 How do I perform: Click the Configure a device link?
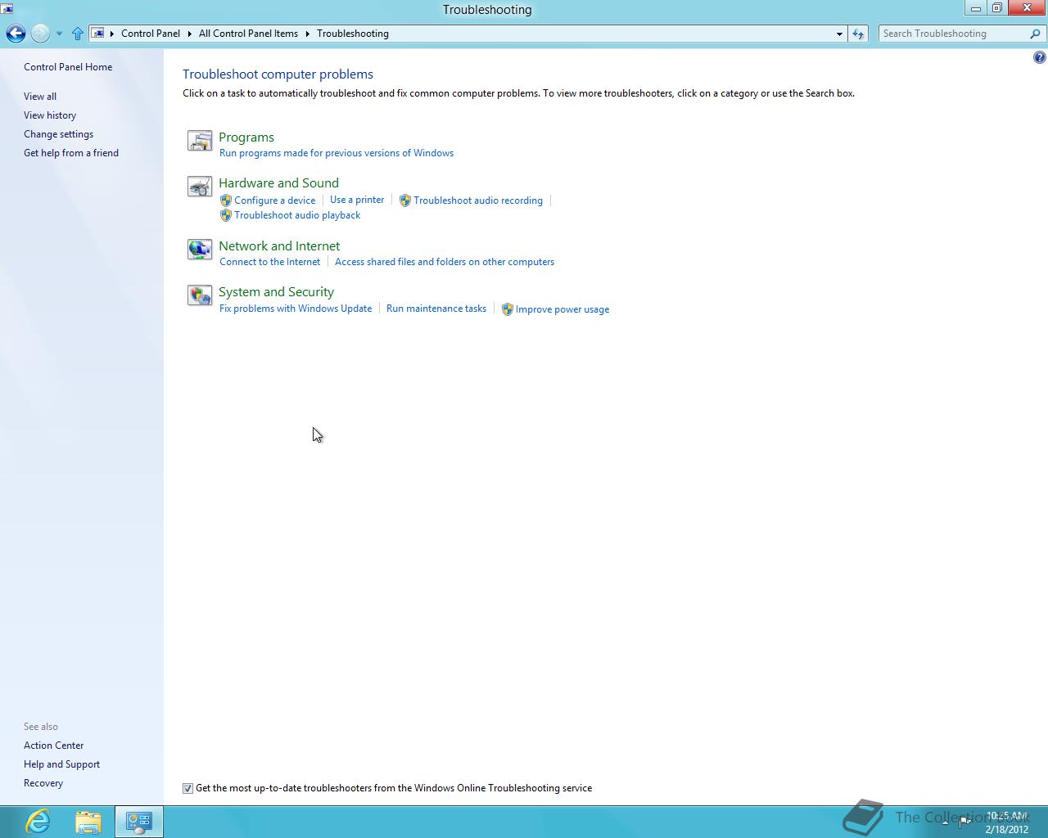(x=275, y=200)
